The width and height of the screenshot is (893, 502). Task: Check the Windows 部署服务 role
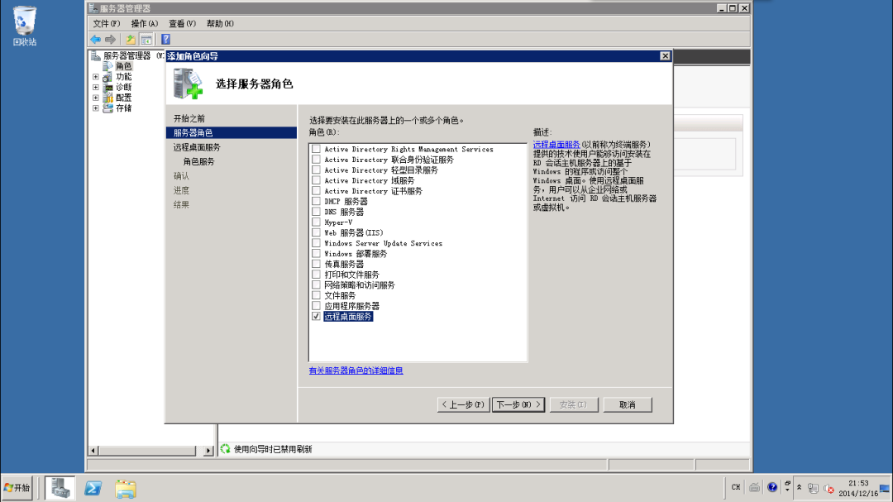[x=316, y=254]
